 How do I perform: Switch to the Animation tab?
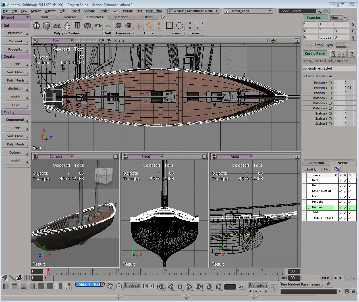point(316,163)
